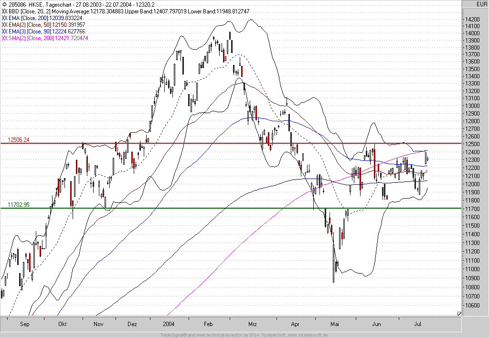Viewport: 489px width, 338px height.
Task: Click the 'Nov' label on time axis
Action: tap(98, 324)
